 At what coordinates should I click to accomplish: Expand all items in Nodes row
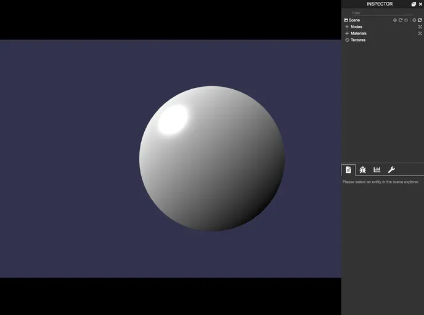[420, 27]
